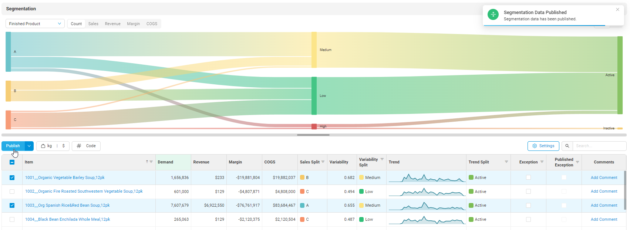Check the row 1004 Black Bean Enchilada

point(12,219)
